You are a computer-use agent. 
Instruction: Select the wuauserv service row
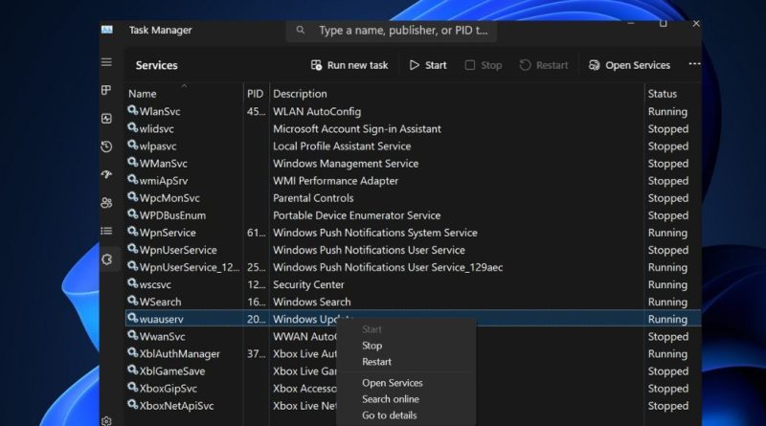point(414,319)
